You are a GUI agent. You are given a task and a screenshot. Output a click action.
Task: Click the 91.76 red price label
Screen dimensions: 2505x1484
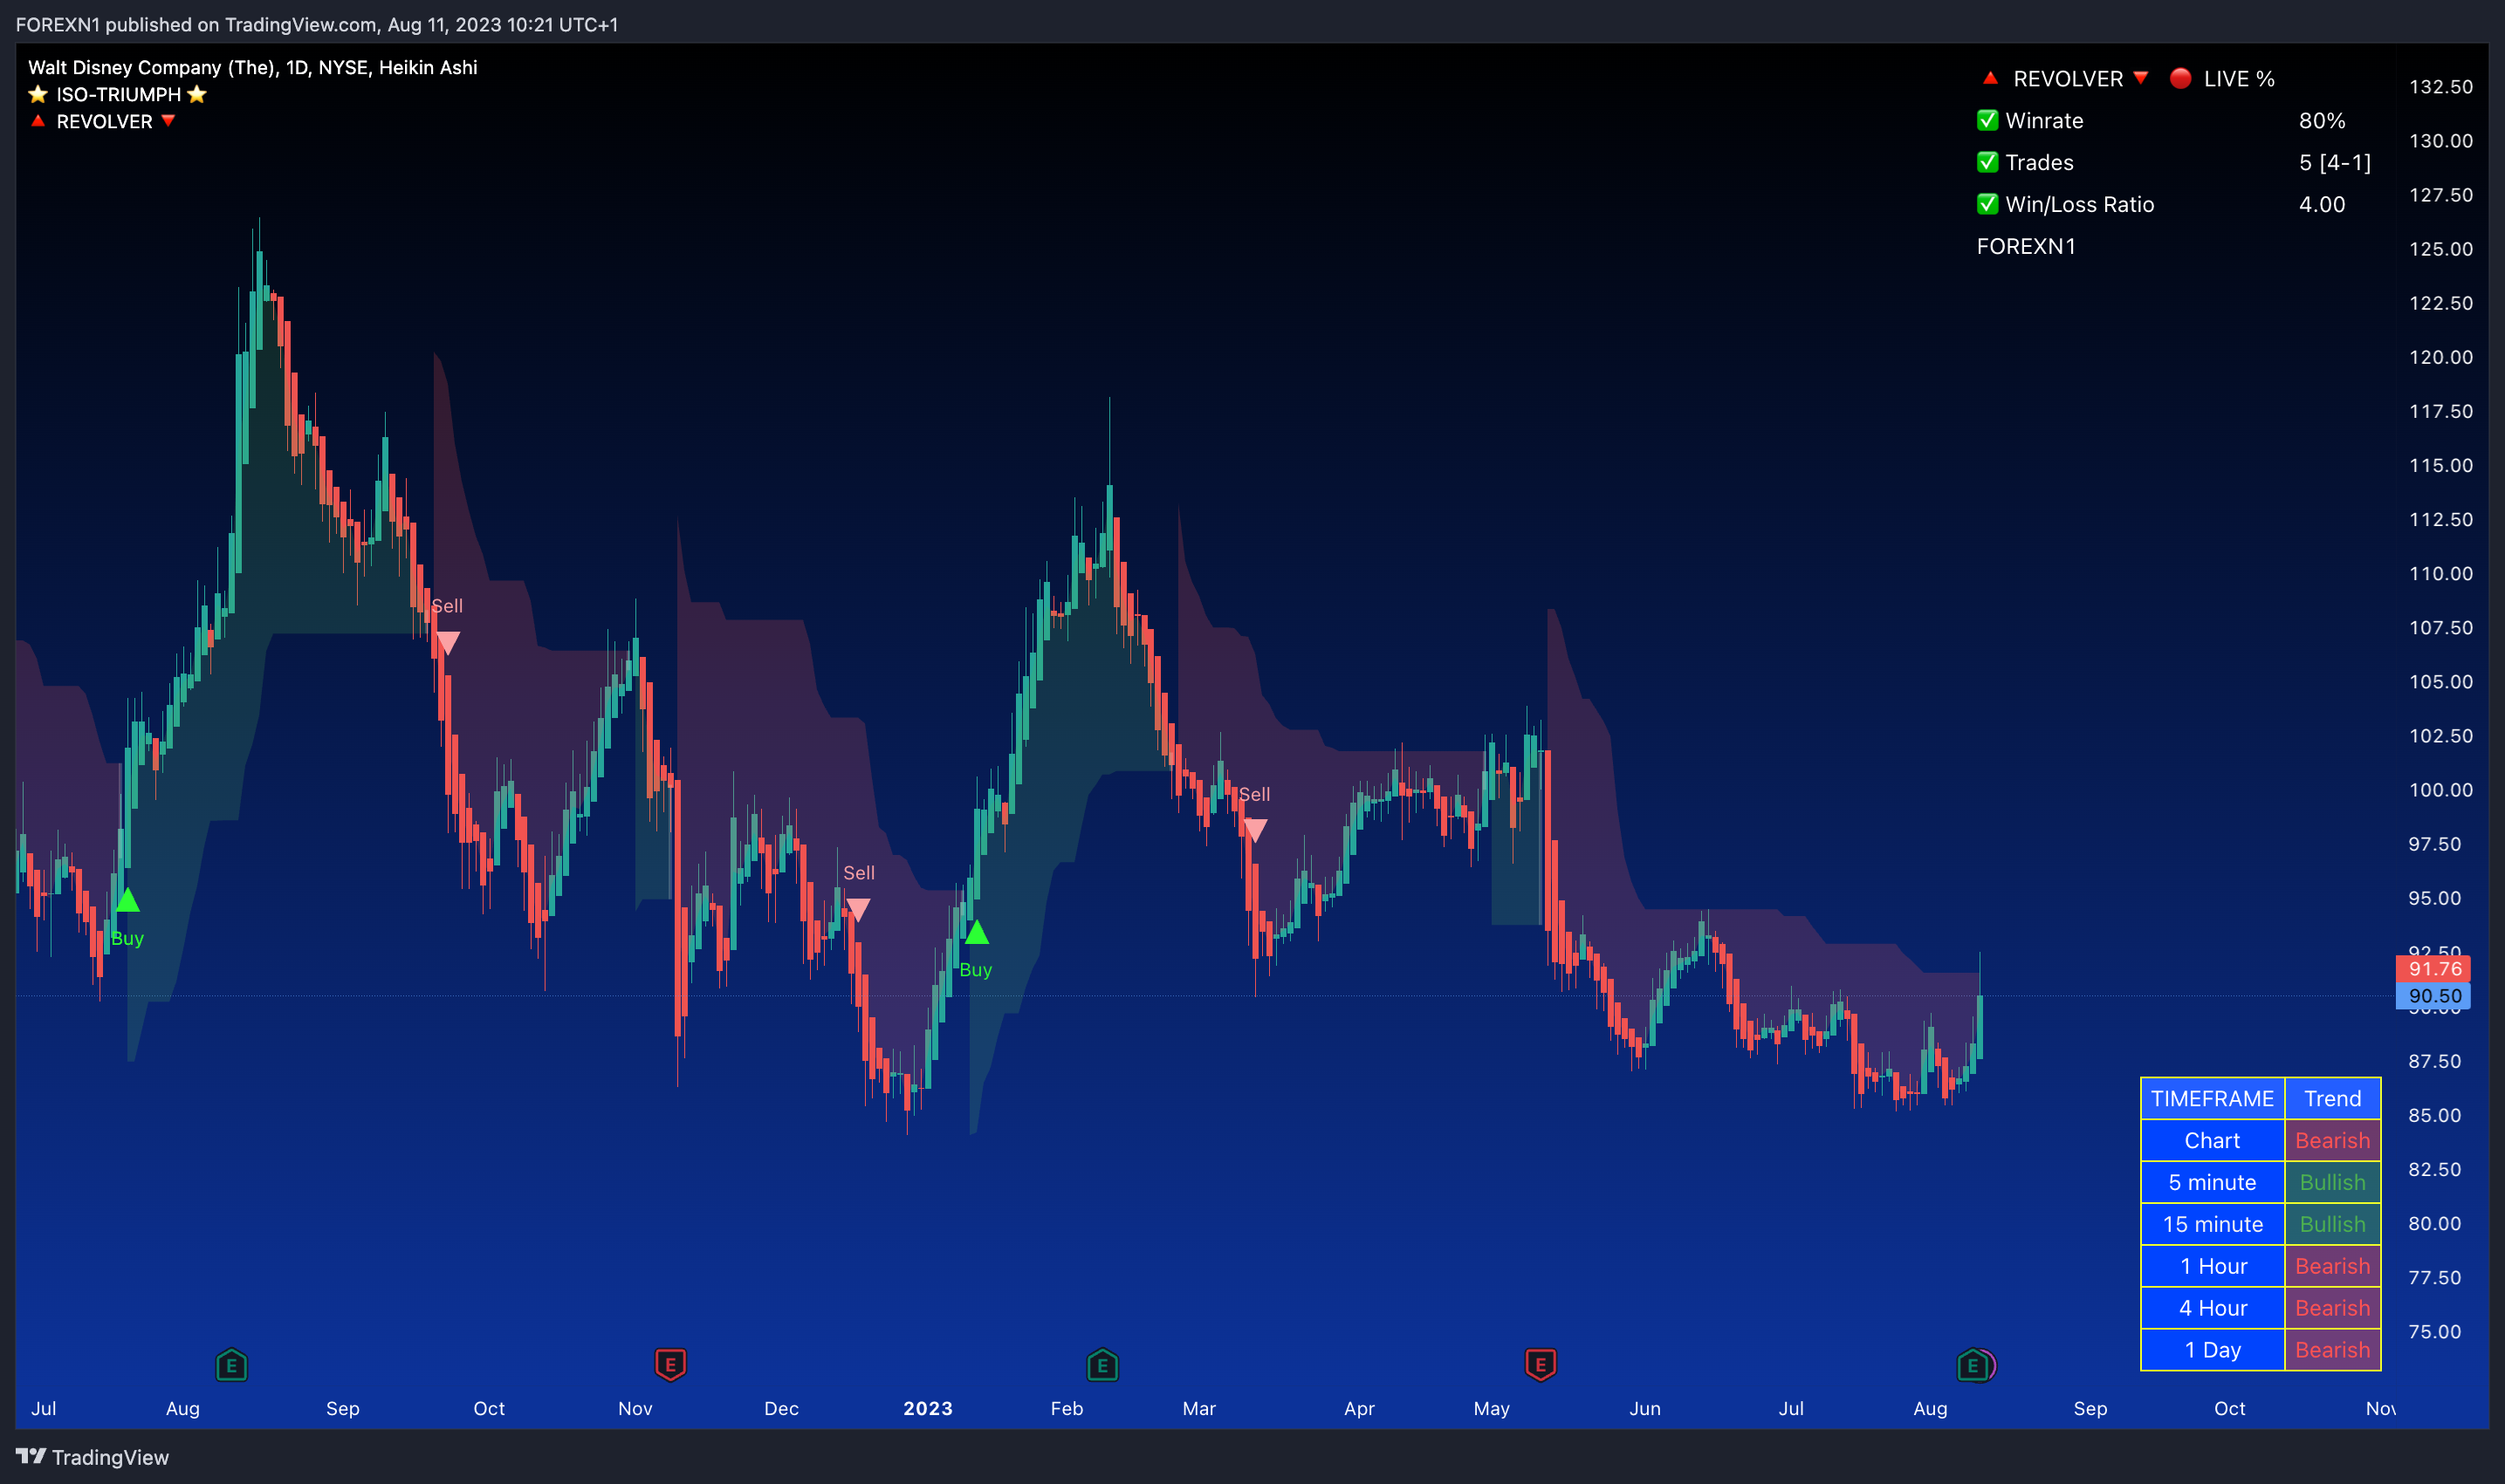click(x=2433, y=968)
